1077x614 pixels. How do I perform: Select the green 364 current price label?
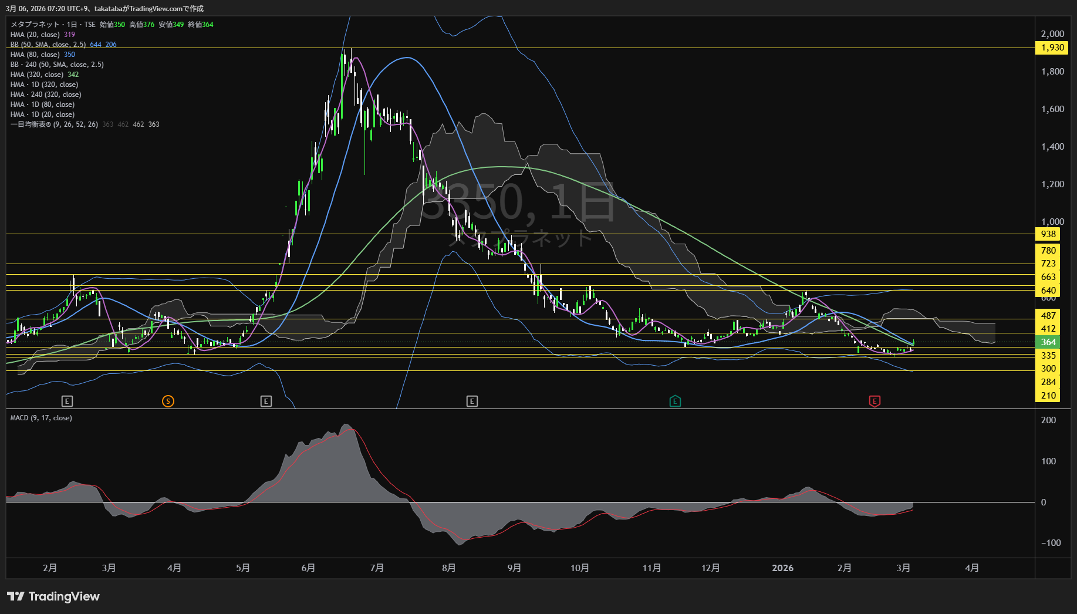tap(1048, 342)
